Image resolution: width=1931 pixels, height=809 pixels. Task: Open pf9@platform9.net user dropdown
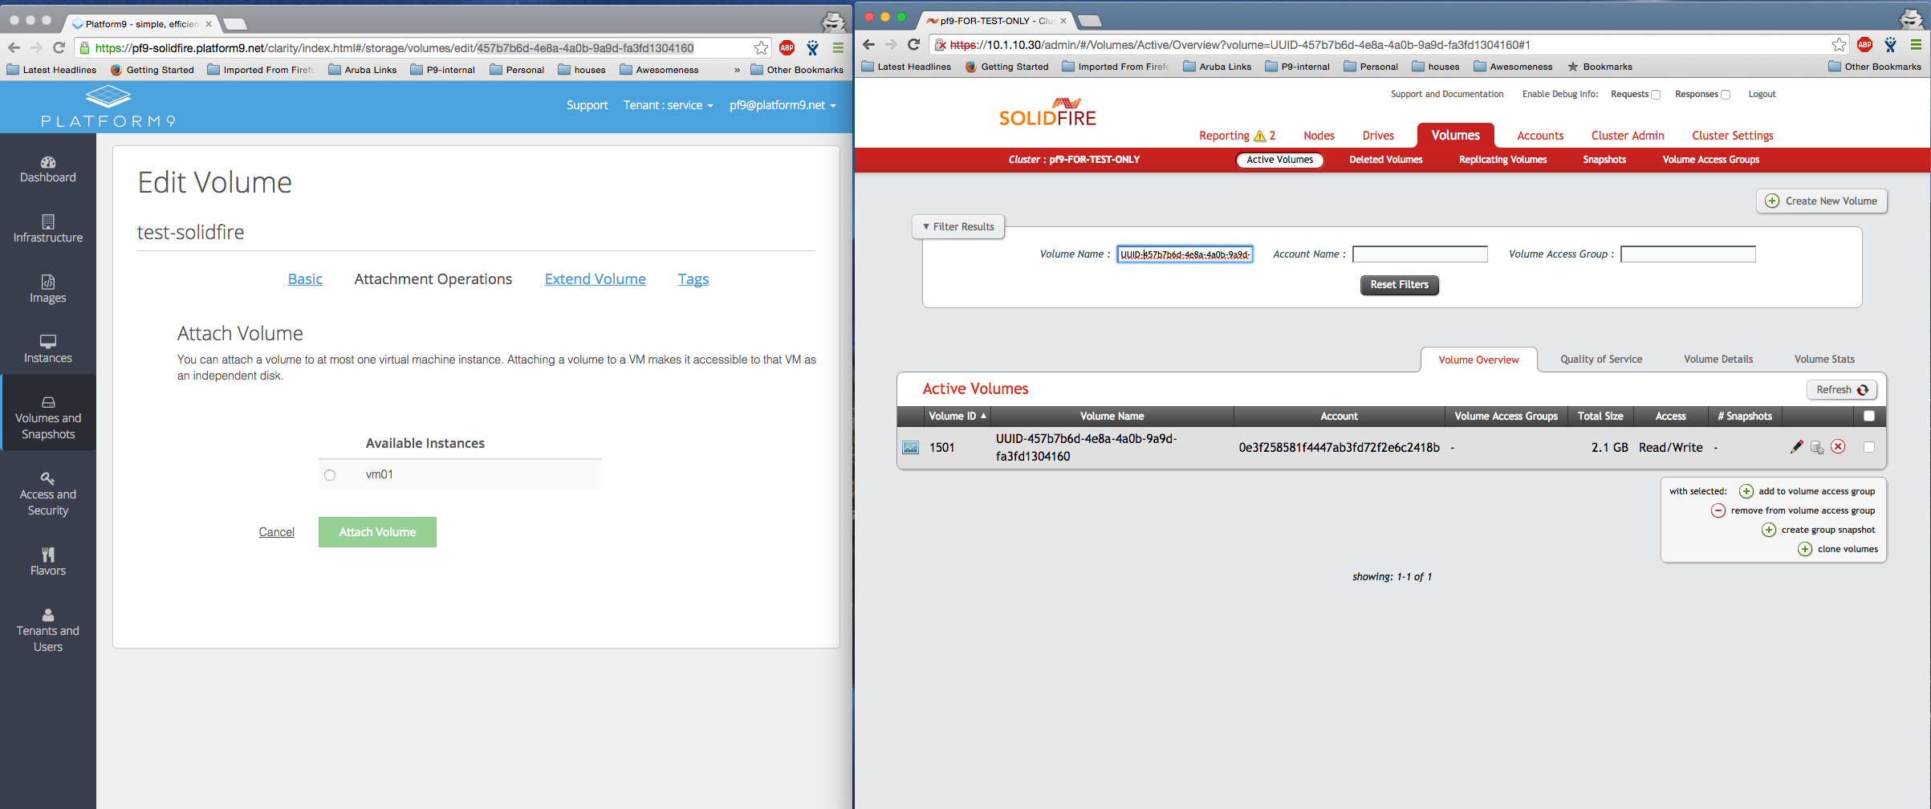(x=783, y=105)
